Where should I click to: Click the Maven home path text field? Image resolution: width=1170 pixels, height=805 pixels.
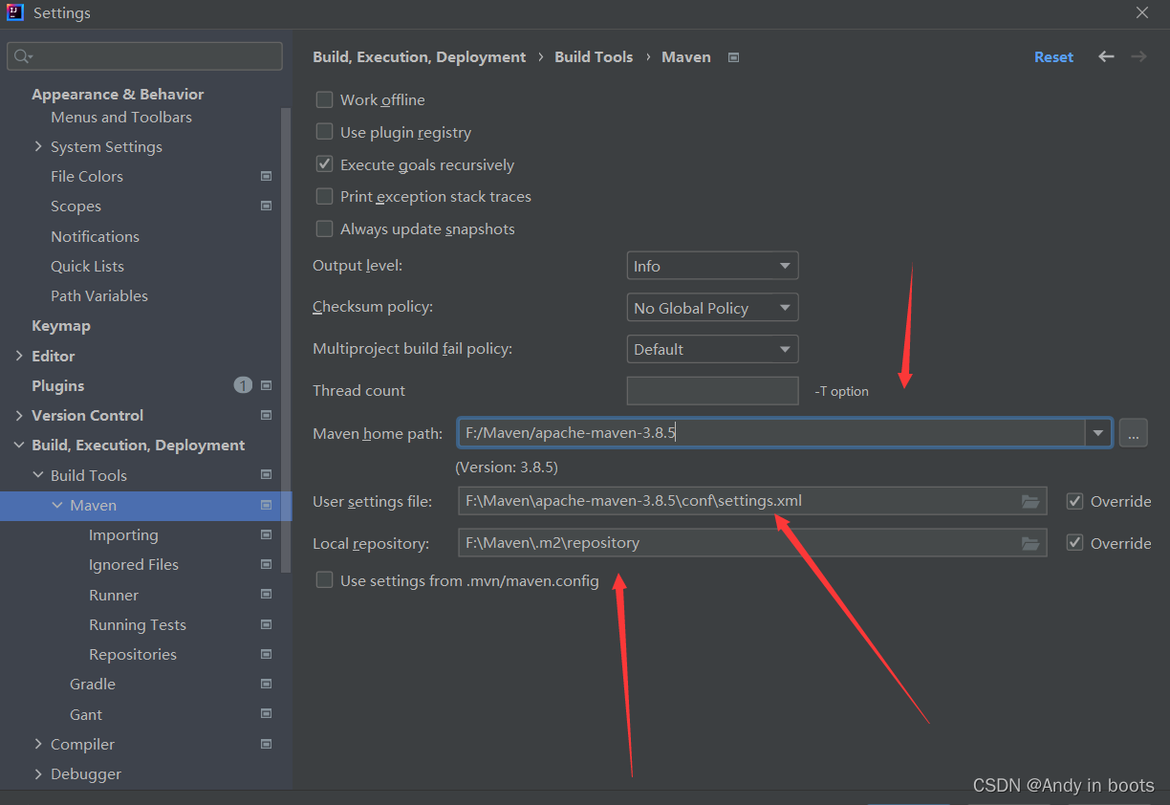click(770, 433)
